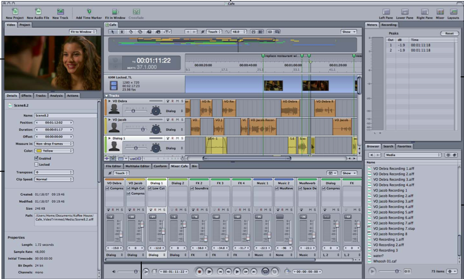The height and width of the screenshot is (279, 464).
Task: Check the Locked checkbox
Action: pos(36,164)
